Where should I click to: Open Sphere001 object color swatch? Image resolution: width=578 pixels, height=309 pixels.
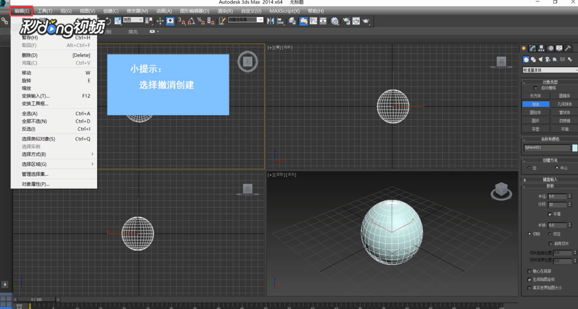[x=575, y=148]
